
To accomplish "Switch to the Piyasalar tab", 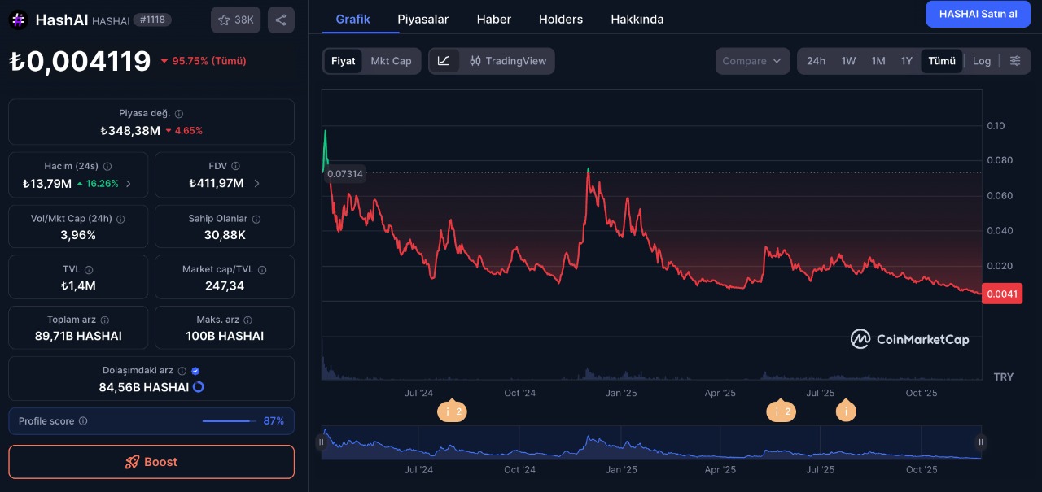I will [x=423, y=19].
